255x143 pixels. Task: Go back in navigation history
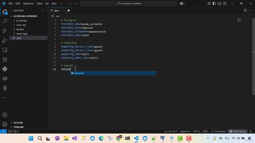71,4
